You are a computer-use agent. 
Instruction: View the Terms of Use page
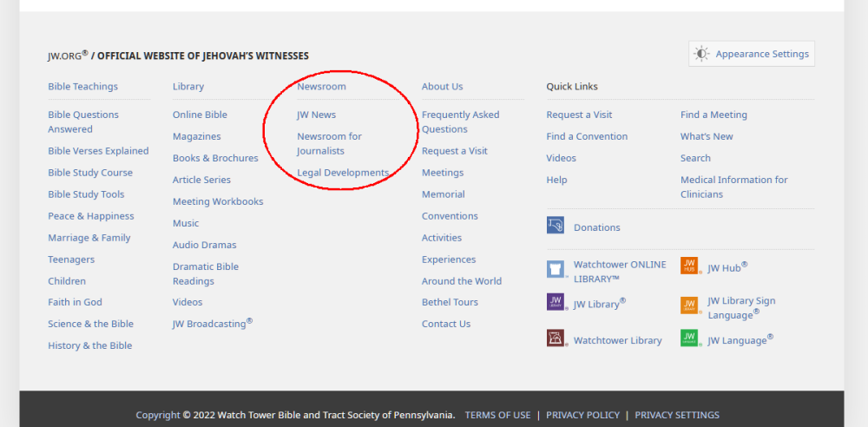497,415
